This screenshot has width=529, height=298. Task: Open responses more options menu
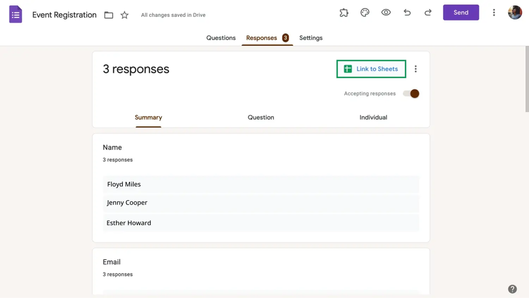416,69
